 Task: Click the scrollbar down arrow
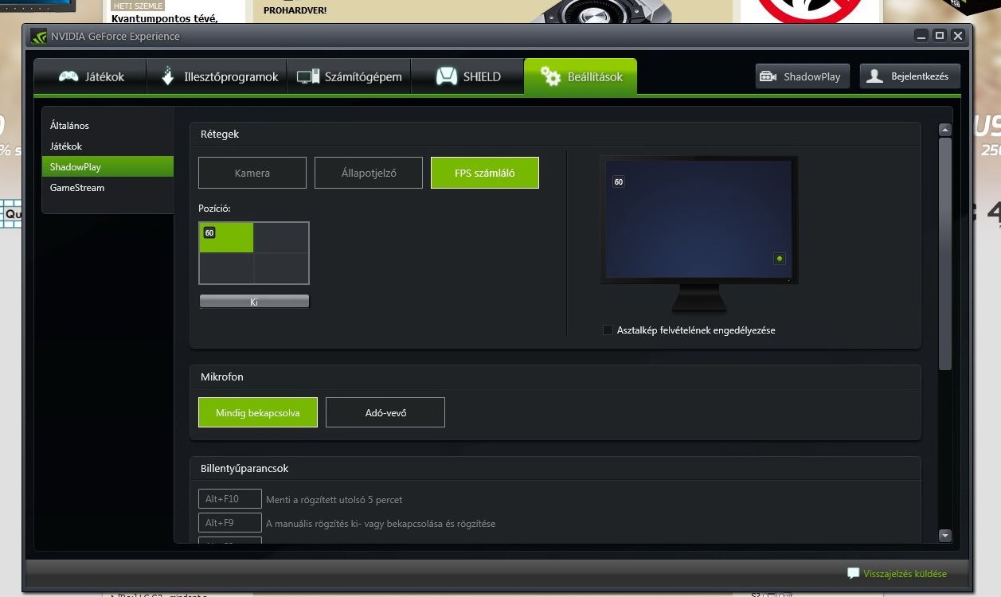tap(945, 536)
